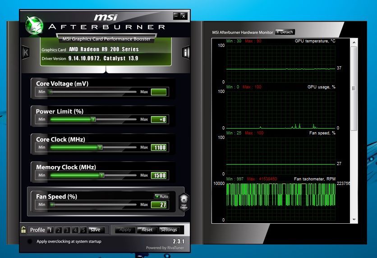The height and width of the screenshot is (258, 377).
Task: Click the Fan Speed value field
Action: point(159,205)
